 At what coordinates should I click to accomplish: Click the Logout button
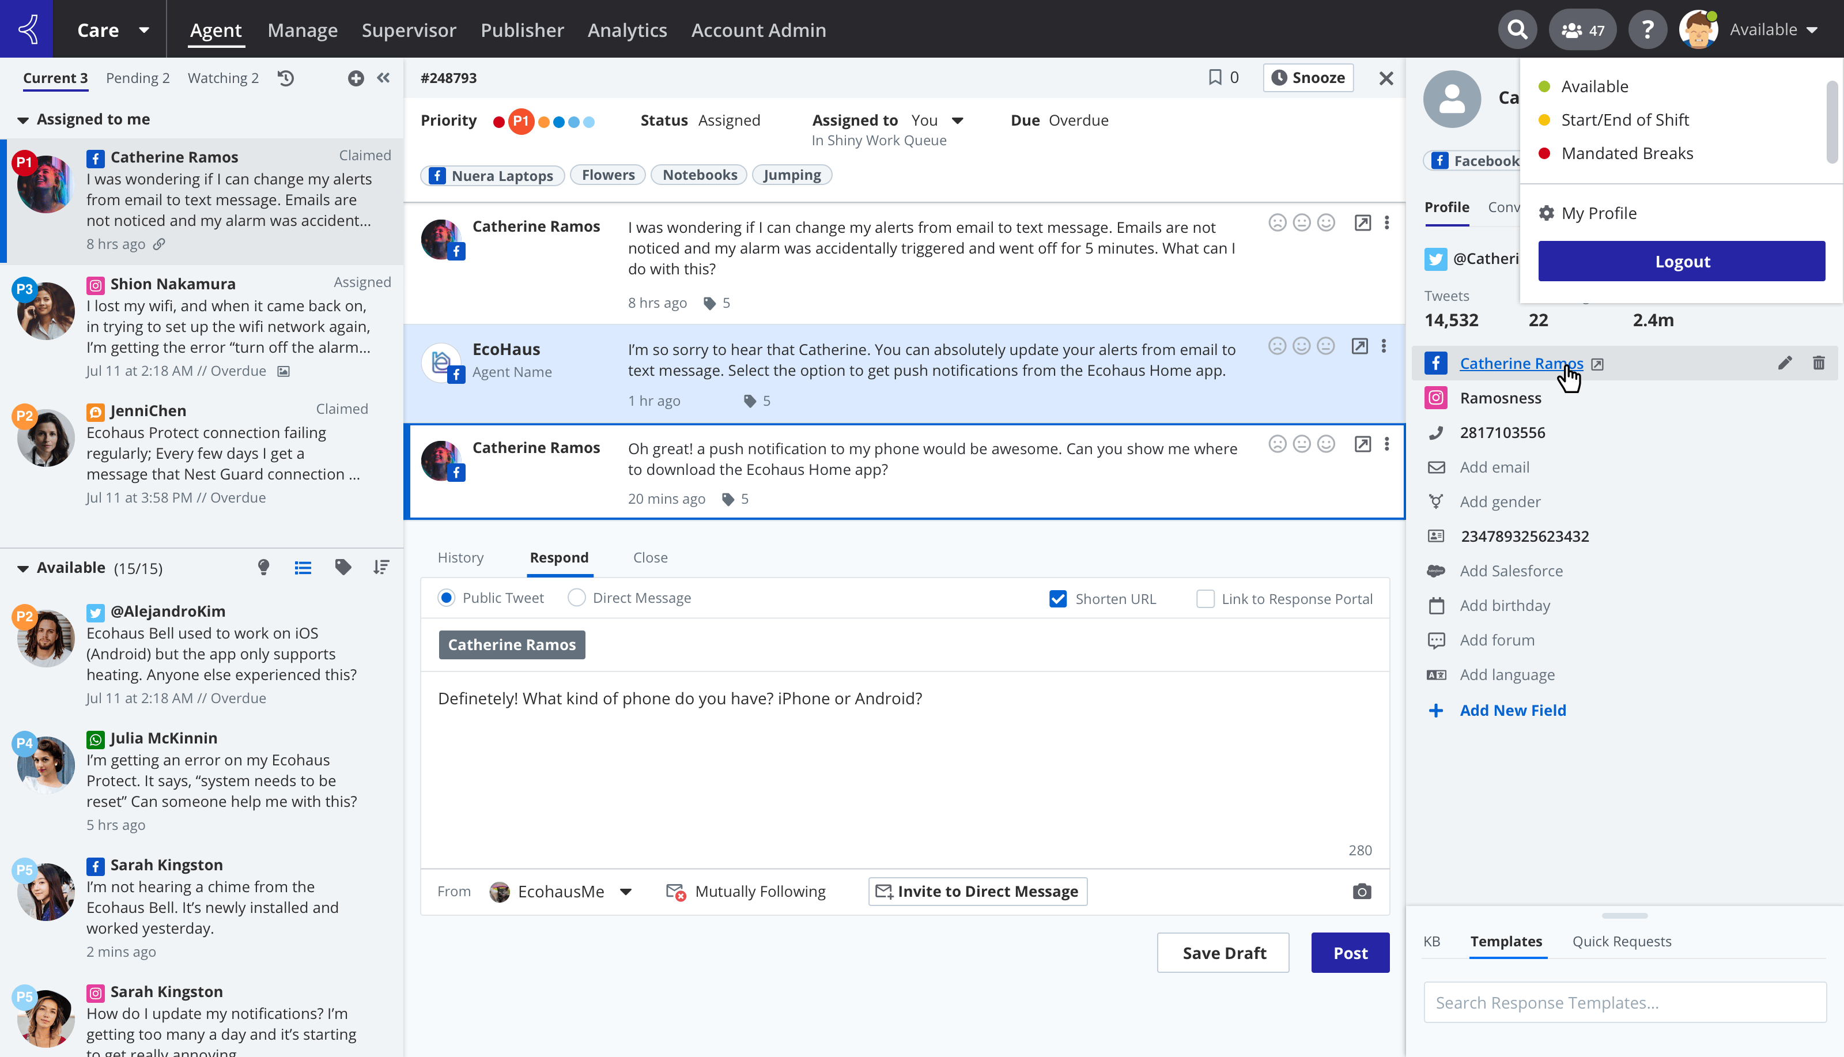click(x=1681, y=261)
